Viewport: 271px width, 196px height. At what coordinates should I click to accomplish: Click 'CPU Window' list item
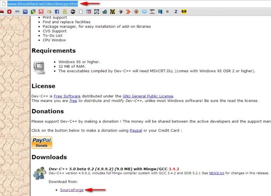click(54, 40)
